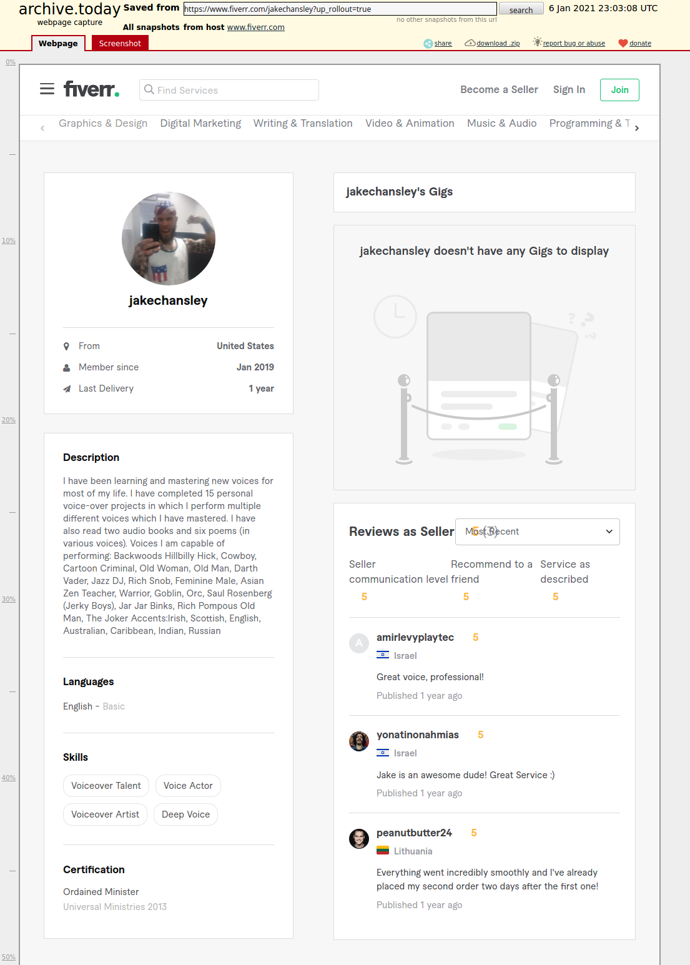The width and height of the screenshot is (690, 965).
Task: Click the location pin icon beside From
Action: point(66,346)
